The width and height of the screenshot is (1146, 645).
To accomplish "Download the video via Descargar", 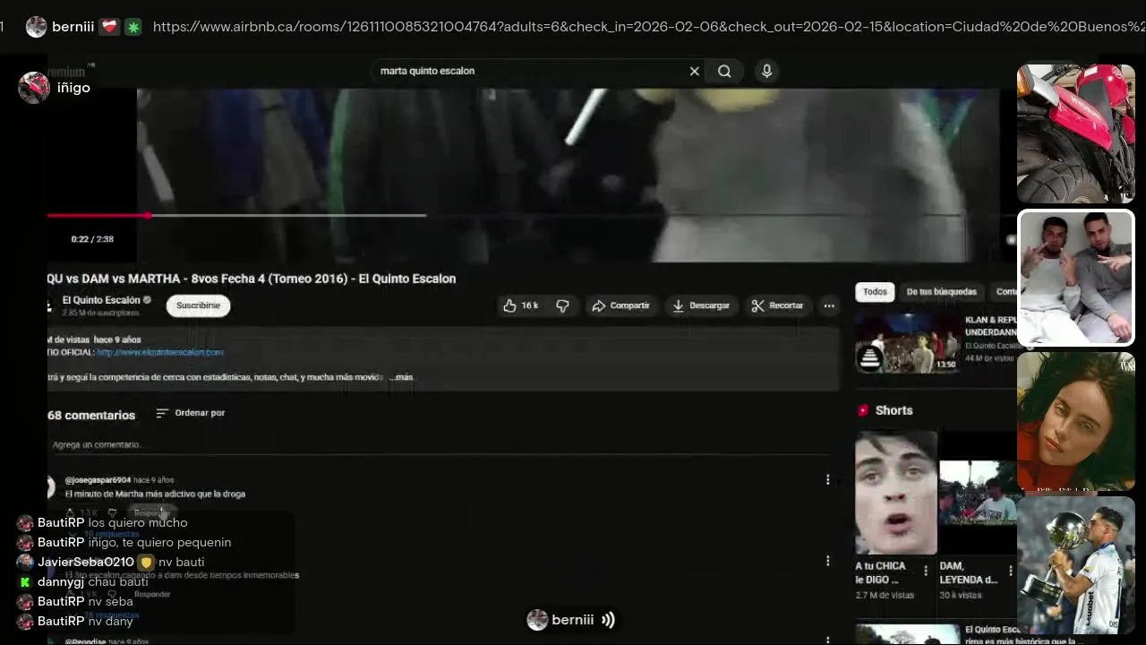I will (701, 305).
